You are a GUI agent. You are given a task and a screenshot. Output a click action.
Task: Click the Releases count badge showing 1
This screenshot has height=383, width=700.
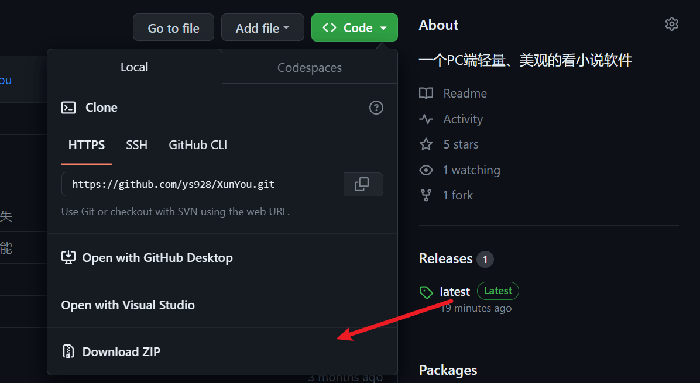[x=485, y=259]
